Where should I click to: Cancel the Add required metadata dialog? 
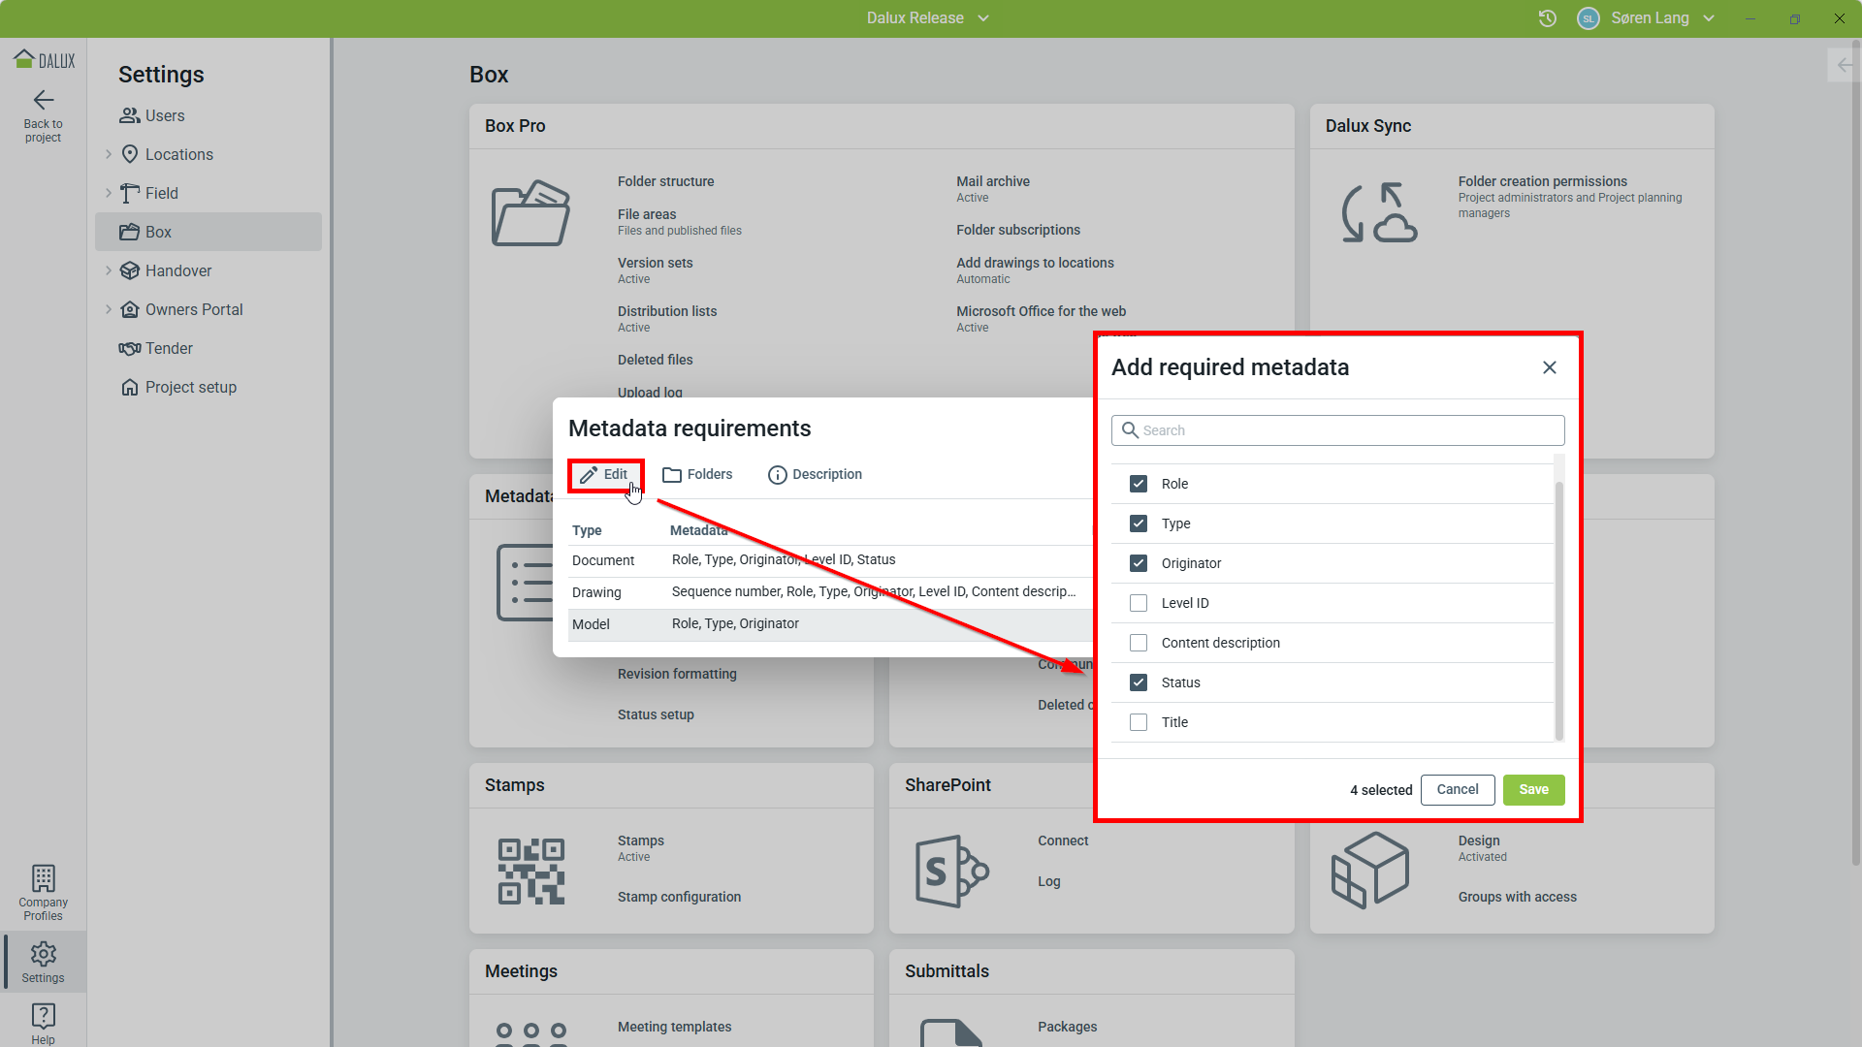[1457, 790]
